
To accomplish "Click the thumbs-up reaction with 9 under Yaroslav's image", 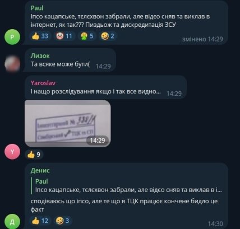I will coord(34,155).
